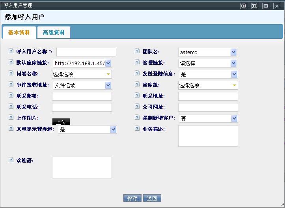Select the 基本资料 tab
The image size is (285, 208).
[x=19, y=32]
